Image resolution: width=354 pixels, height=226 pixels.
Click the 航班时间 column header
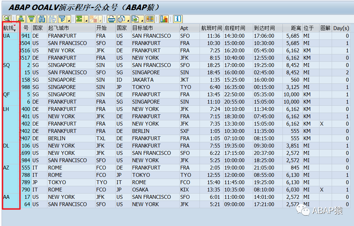(212, 28)
